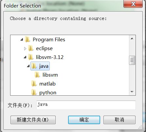Click the python folder icon

pos(34,92)
